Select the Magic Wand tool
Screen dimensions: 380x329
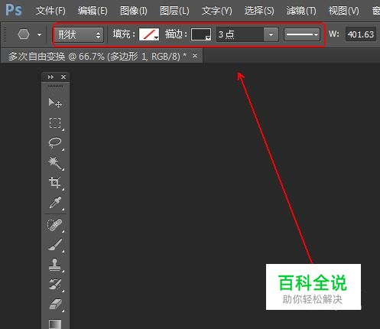55,163
